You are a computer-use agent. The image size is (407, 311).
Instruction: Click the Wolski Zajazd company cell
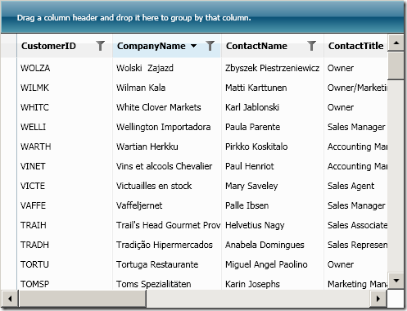(167, 68)
